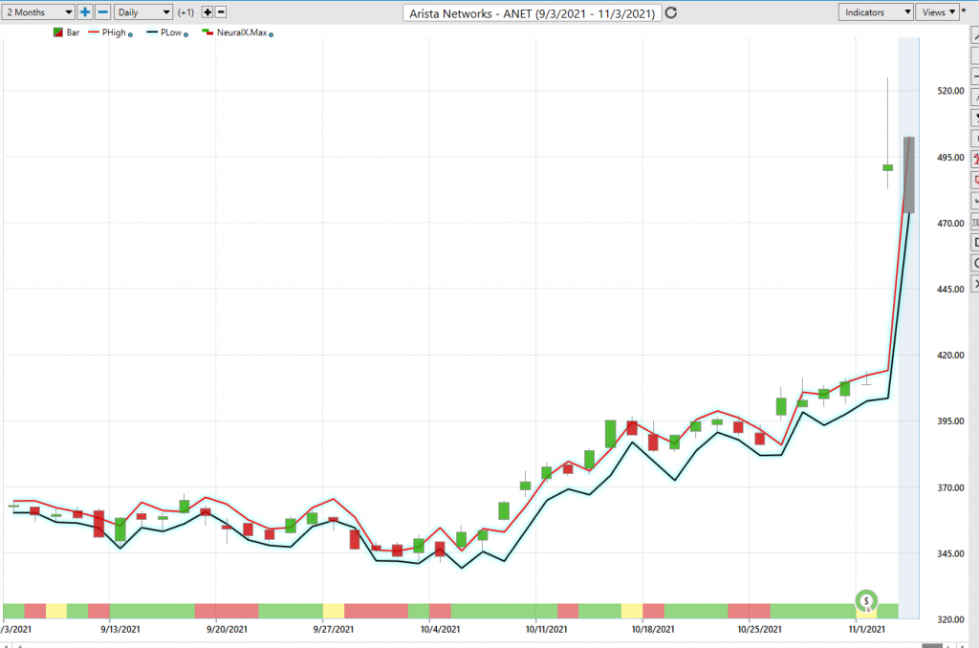Click the gray forecast bar at chart's right edge
Screen dimensions: 979x648
click(909, 175)
